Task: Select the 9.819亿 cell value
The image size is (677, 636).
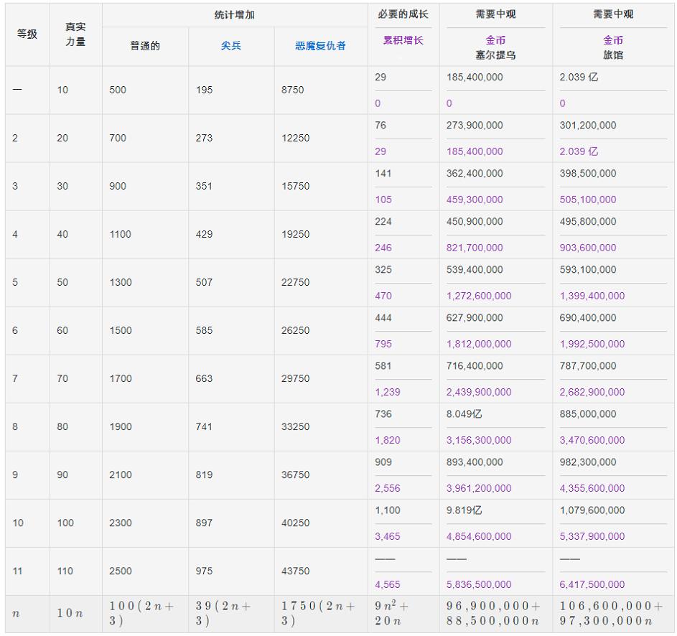Action: pyautogui.click(x=464, y=510)
